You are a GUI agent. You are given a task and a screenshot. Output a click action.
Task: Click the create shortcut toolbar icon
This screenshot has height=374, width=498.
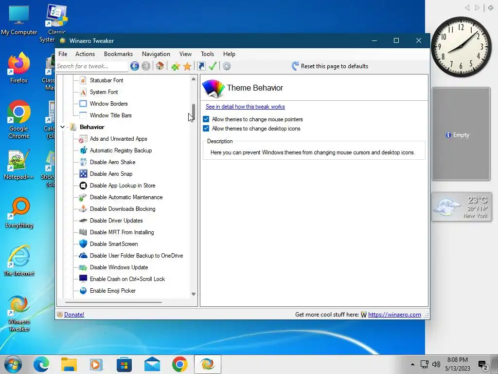201,66
